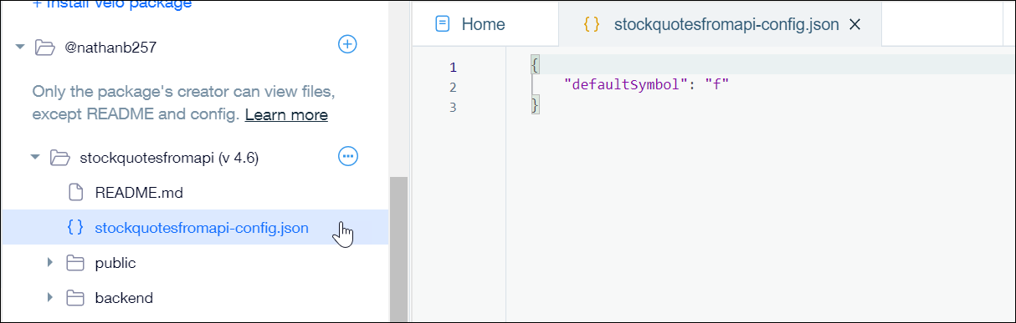Close the stockquotesfromapi-config.json tab
Viewport: 1016px width, 323px height.
click(x=855, y=25)
